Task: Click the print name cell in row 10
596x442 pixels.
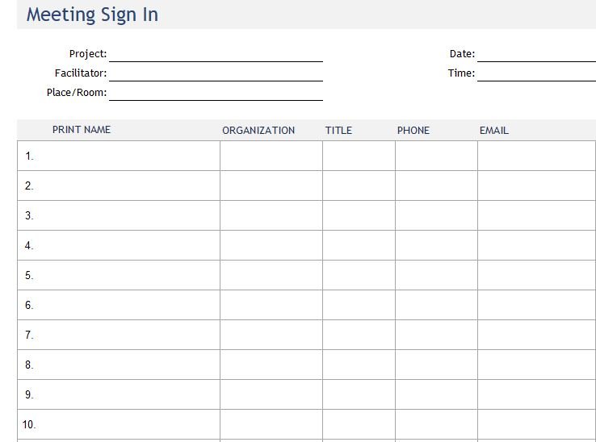Action: (119, 424)
